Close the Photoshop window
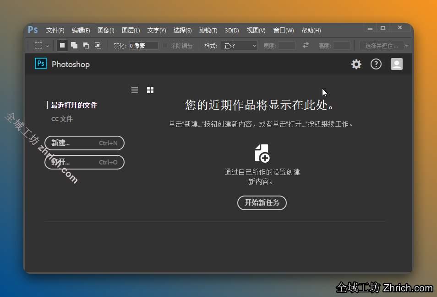The width and height of the screenshot is (437, 297). (400, 27)
